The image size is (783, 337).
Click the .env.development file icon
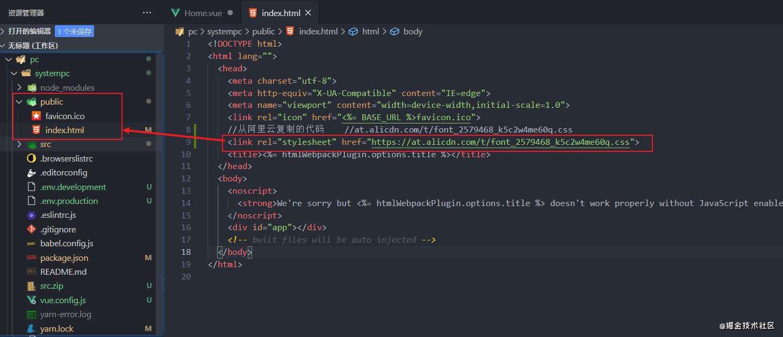point(31,187)
